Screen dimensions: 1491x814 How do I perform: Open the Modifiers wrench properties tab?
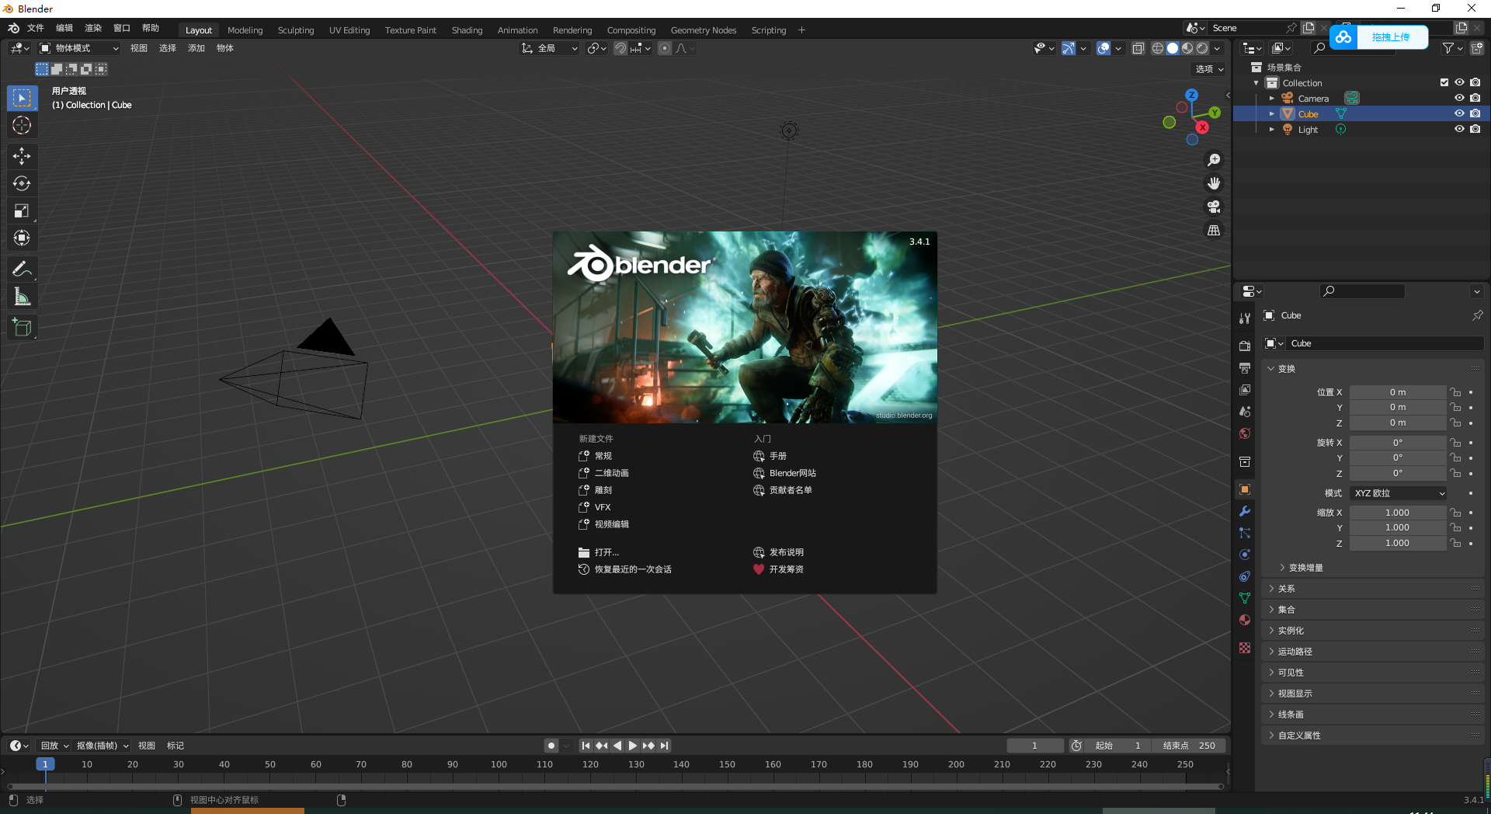(1245, 511)
